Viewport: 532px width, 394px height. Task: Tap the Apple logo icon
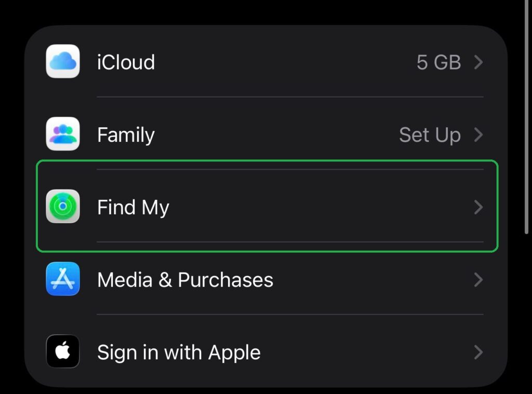pyautogui.click(x=63, y=352)
